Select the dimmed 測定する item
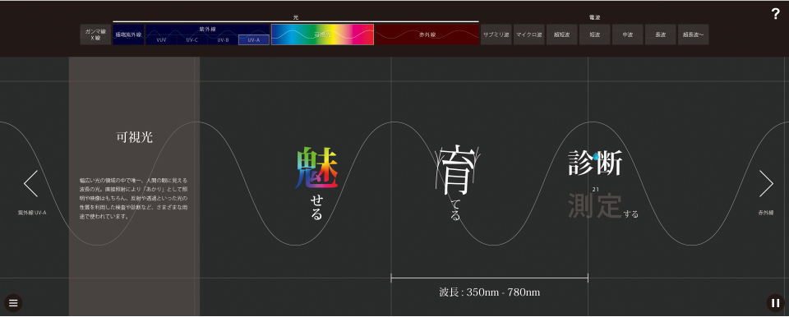Image resolution: width=789 pixels, height=317 pixels. tap(603, 206)
